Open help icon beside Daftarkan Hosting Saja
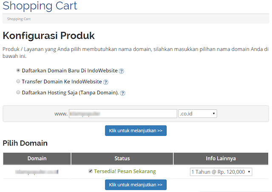 pyautogui.click(x=123, y=93)
